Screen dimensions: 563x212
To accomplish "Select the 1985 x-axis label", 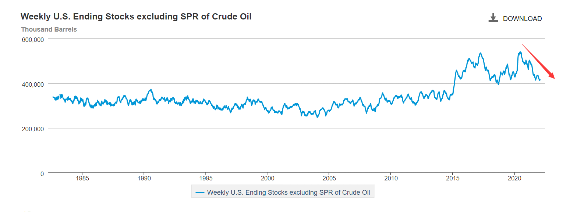I will coord(82,179).
